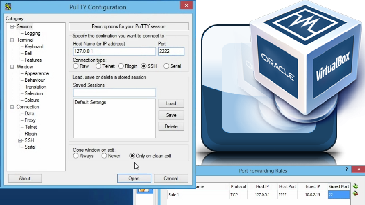The height and width of the screenshot is (205, 365).
Task: Delete the selected saved session
Action: pyautogui.click(x=171, y=127)
